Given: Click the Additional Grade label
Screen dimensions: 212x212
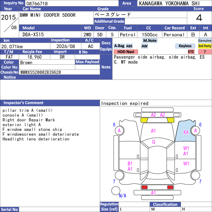Looking at the screenshot, I should click(x=109, y=21).
